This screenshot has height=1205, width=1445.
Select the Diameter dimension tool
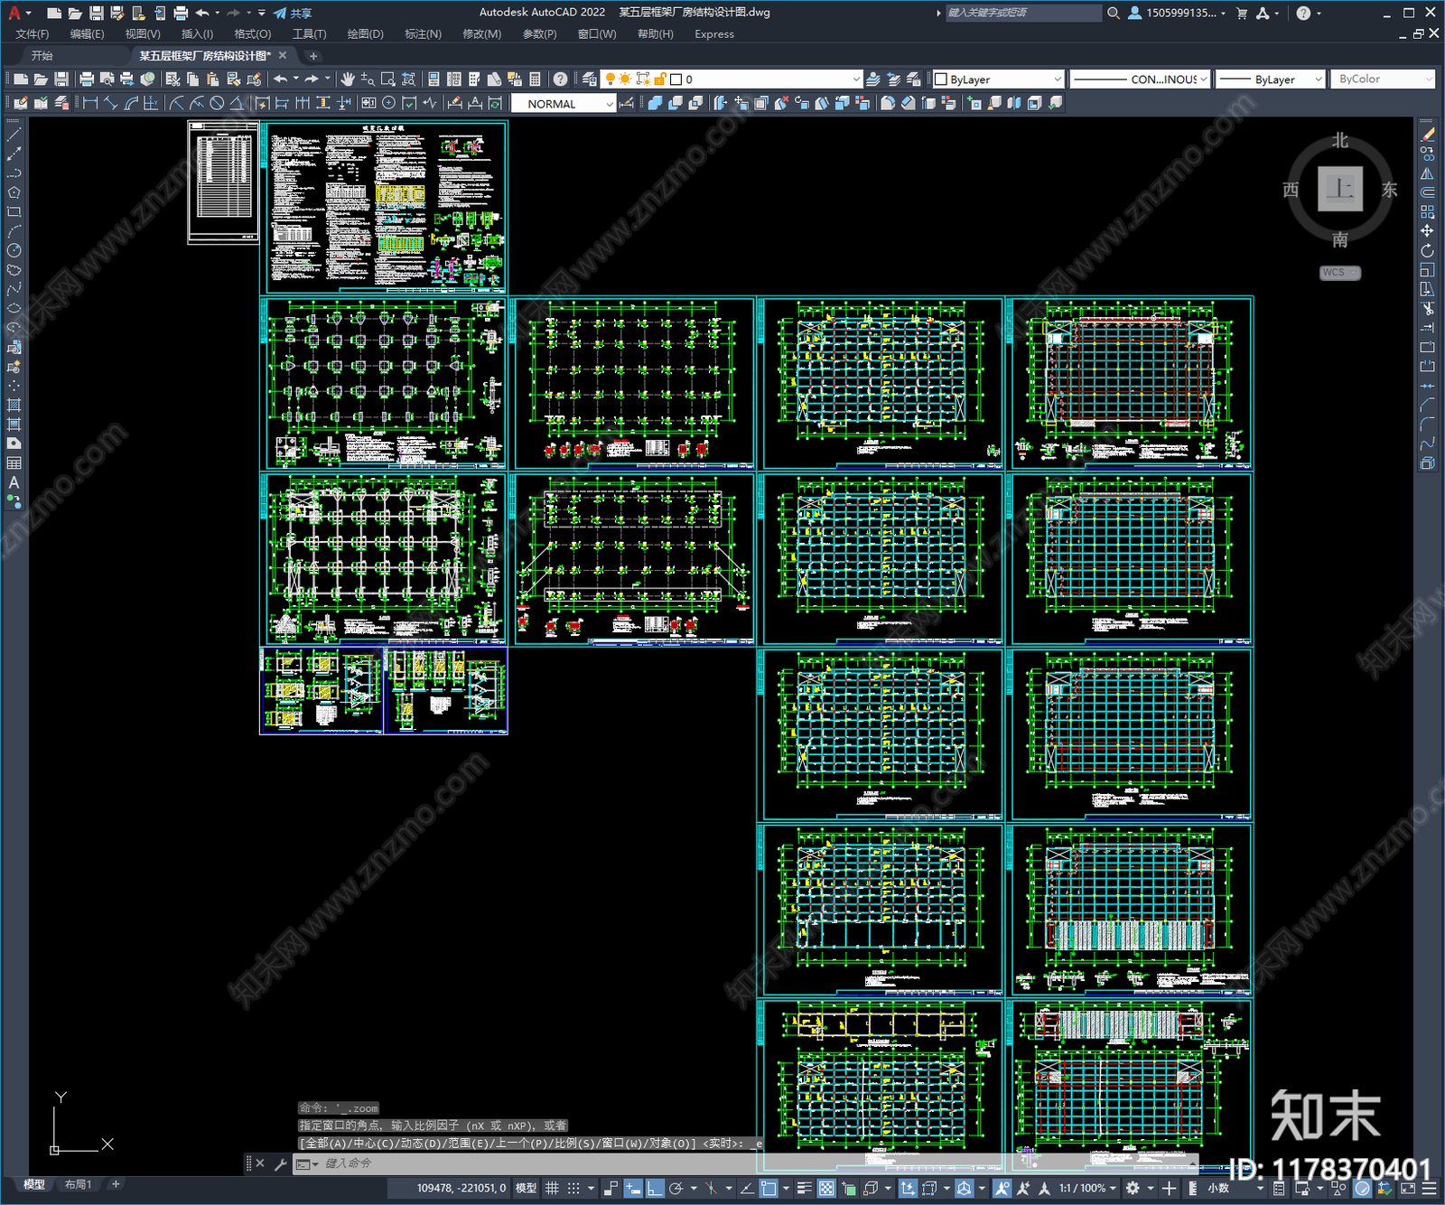[x=217, y=103]
